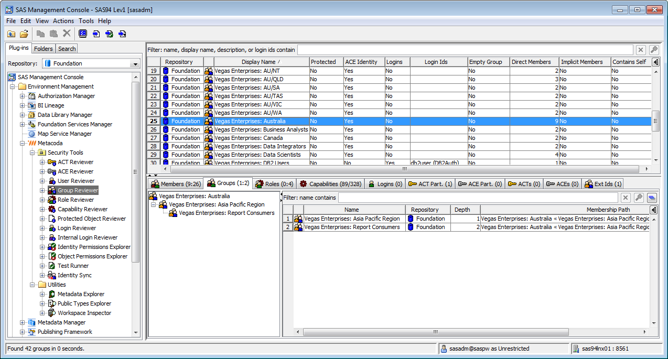Expand the Data Library Manager node
This screenshot has height=359, width=668.
pos(22,115)
